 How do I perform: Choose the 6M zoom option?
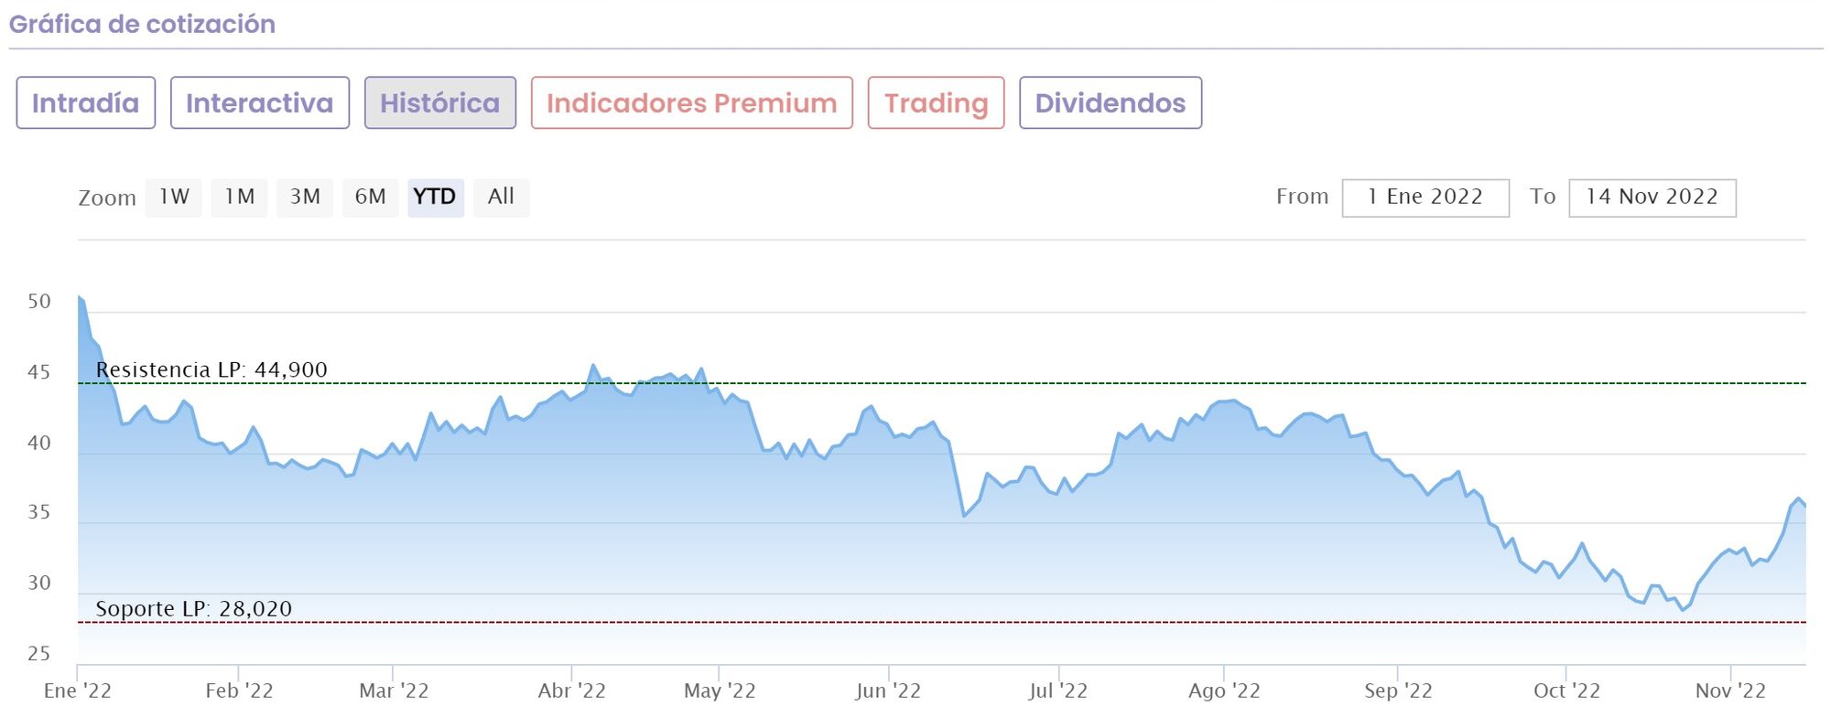pos(370,197)
